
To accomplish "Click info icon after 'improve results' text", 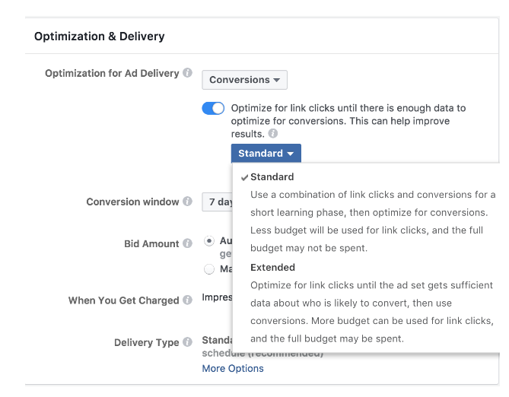I will tap(272, 133).
